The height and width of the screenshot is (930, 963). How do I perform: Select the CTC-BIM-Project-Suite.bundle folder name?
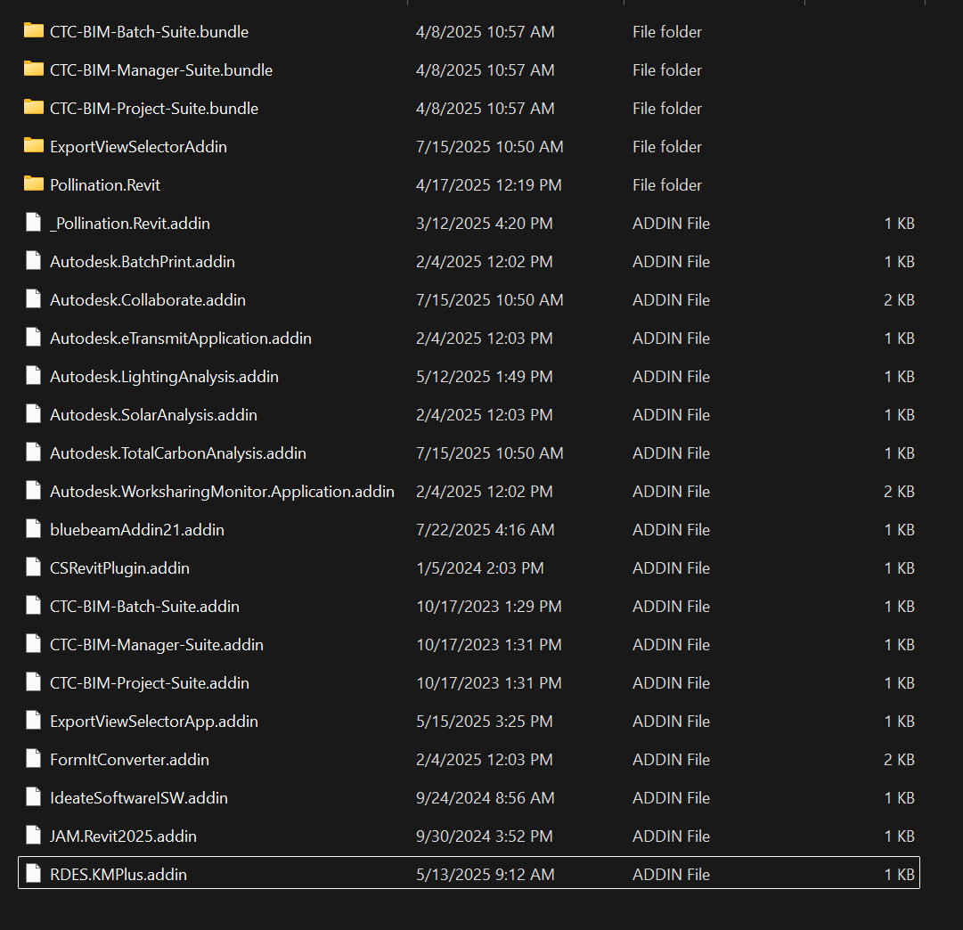(x=154, y=108)
